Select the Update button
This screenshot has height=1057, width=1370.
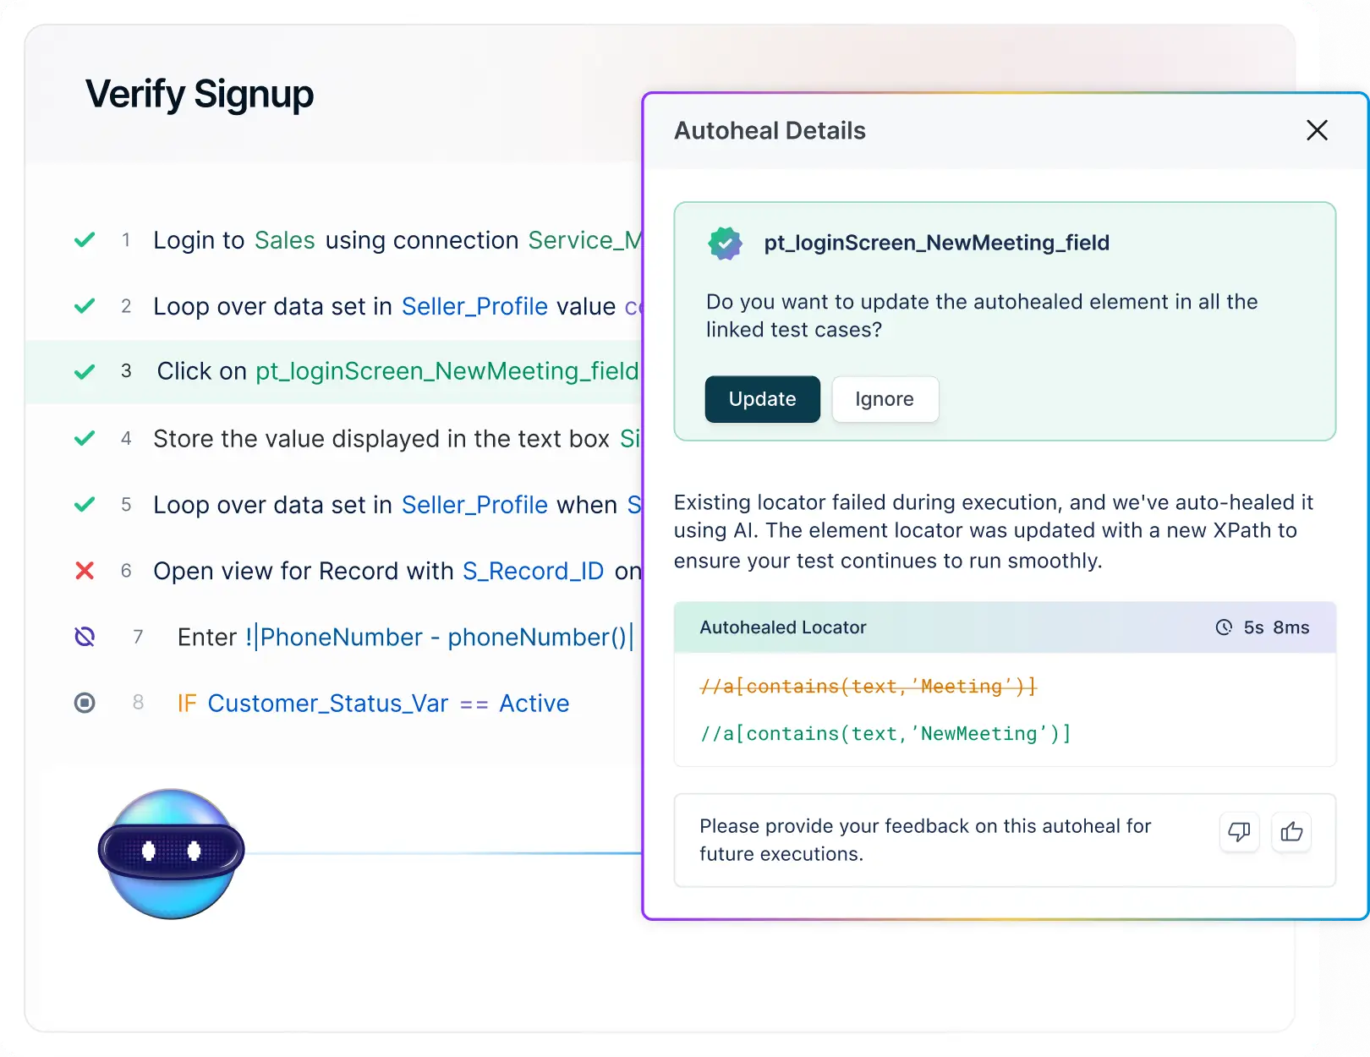pyautogui.click(x=762, y=398)
